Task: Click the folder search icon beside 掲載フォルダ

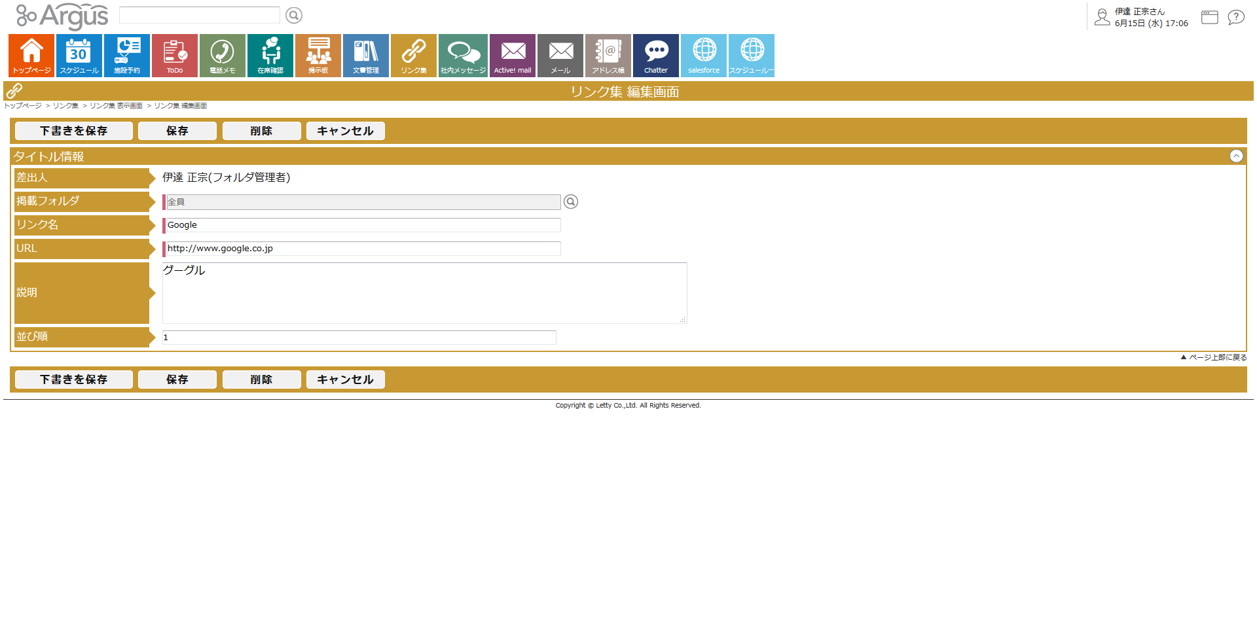Action: pyautogui.click(x=571, y=202)
